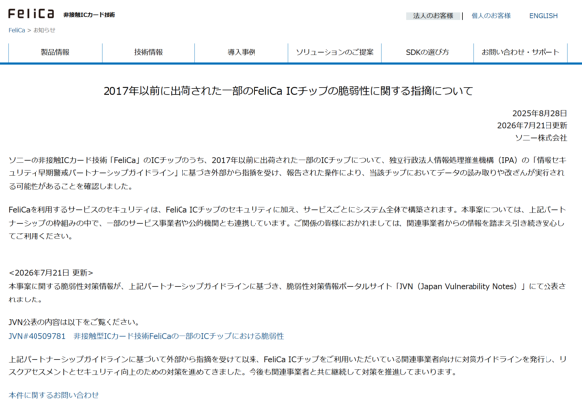Image resolution: width=582 pixels, height=399 pixels.
Task: Open the 本件に関するお問い合わせ link
Action: pos(53,395)
